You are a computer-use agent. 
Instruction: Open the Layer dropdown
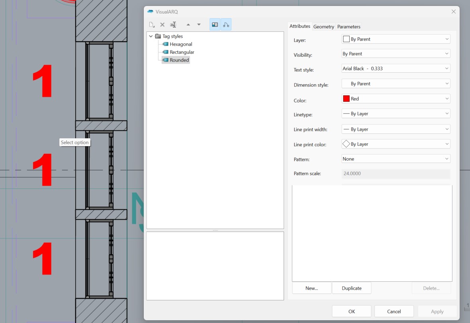pyautogui.click(x=396, y=39)
